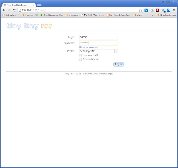Image resolution: width=178 pixels, height=168 pixels.
Task: Click the tiny tiny rss logo
Action: pyautogui.click(x=29, y=26)
